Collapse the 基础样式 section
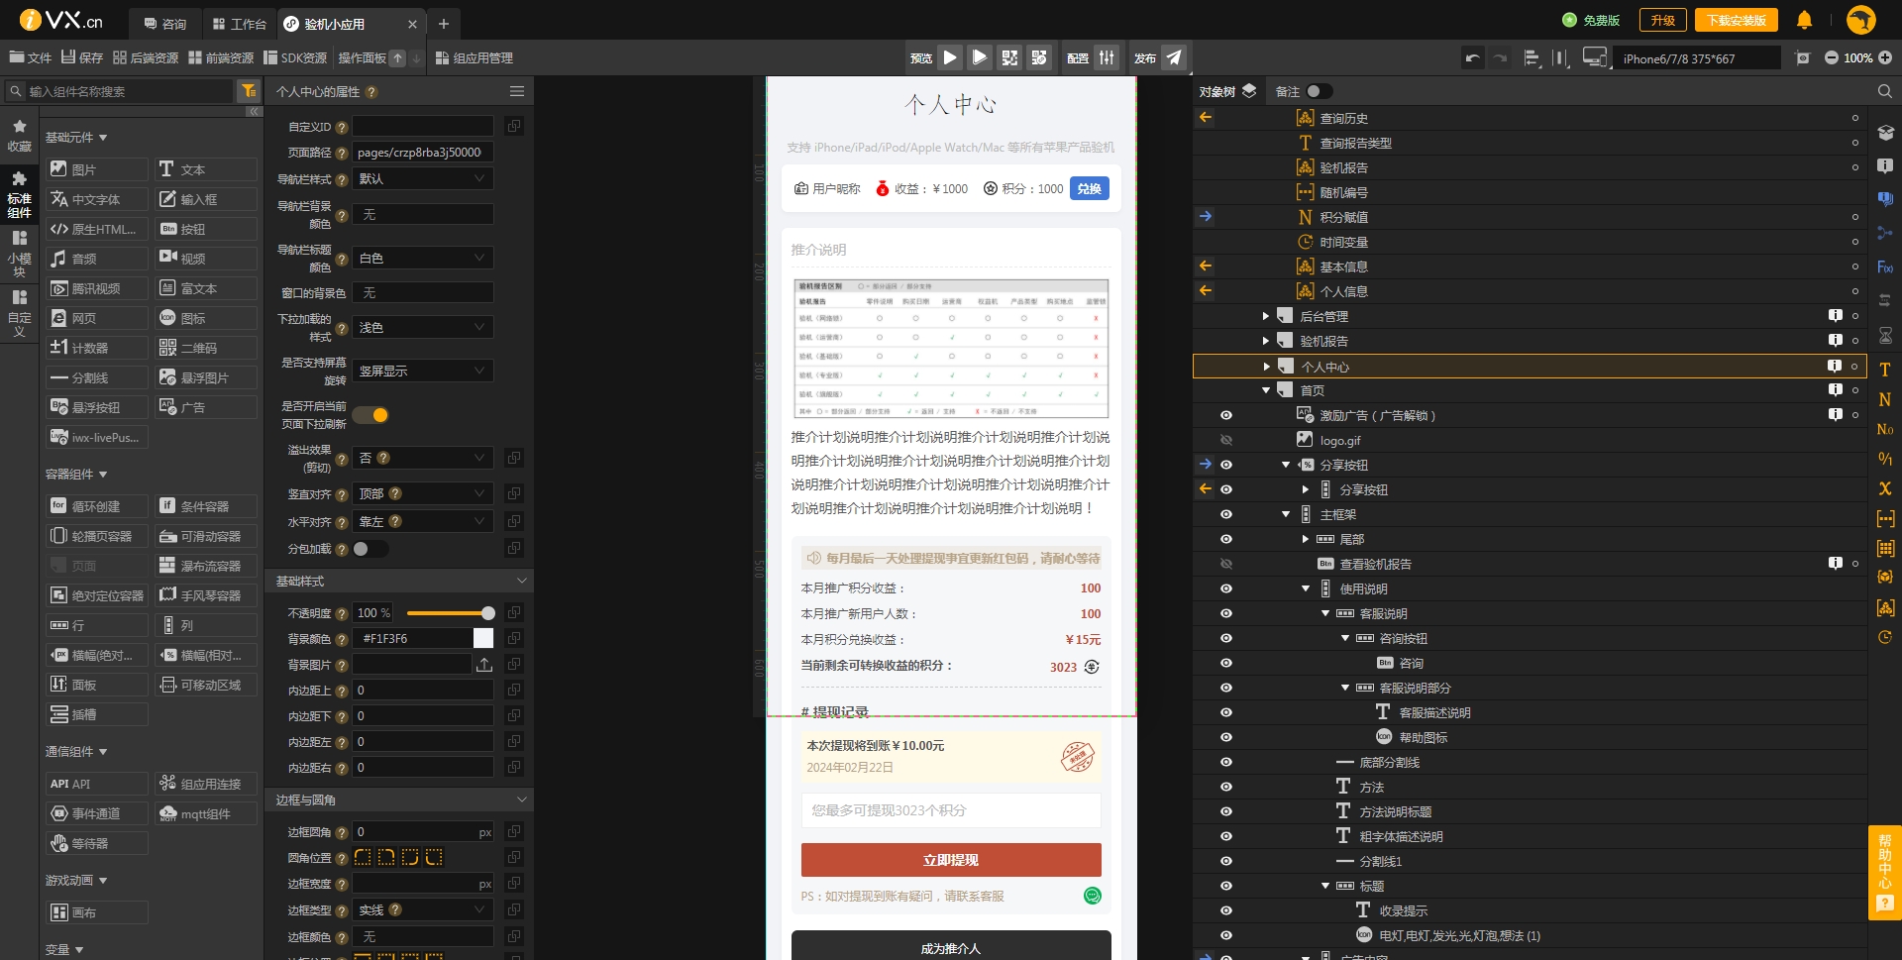 click(x=522, y=581)
